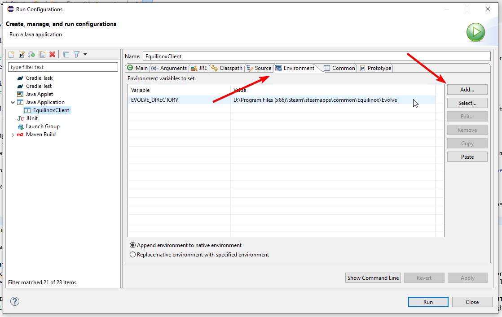Click New launch configuration icon
This screenshot has height=317, width=502.
point(12,55)
